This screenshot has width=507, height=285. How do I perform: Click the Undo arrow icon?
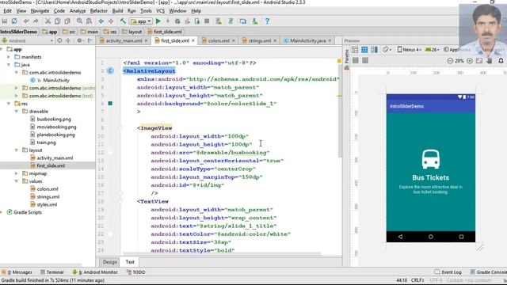[26, 21]
